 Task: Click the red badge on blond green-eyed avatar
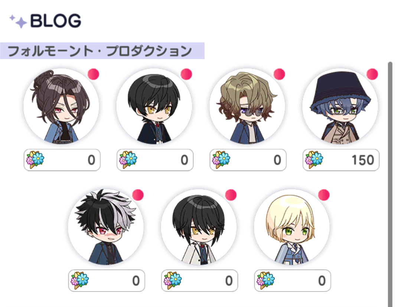tap(324, 195)
